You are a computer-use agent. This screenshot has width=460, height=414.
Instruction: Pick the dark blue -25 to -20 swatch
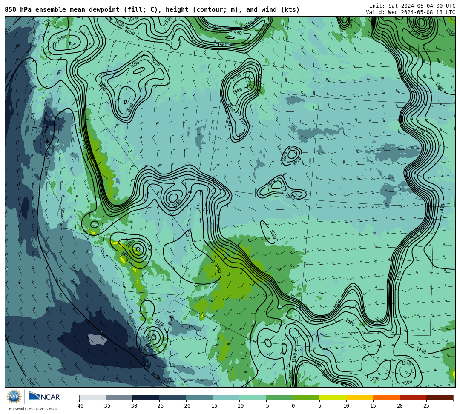(173, 397)
